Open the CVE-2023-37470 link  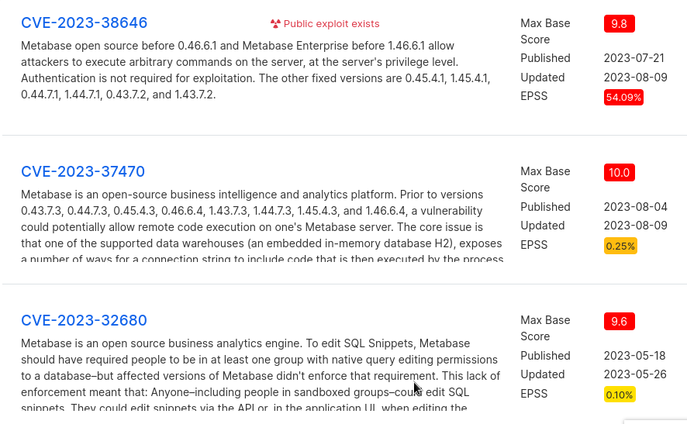pos(83,171)
